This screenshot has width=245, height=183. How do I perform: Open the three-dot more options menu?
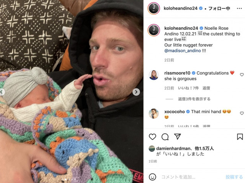click(239, 8)
